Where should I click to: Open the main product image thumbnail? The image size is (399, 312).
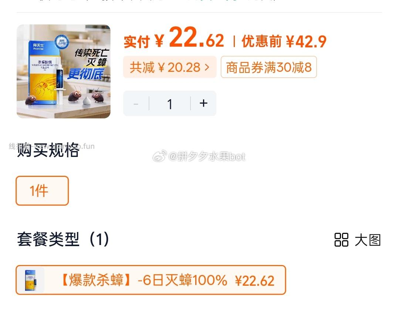pyautogui.click(x=64, y=71)
